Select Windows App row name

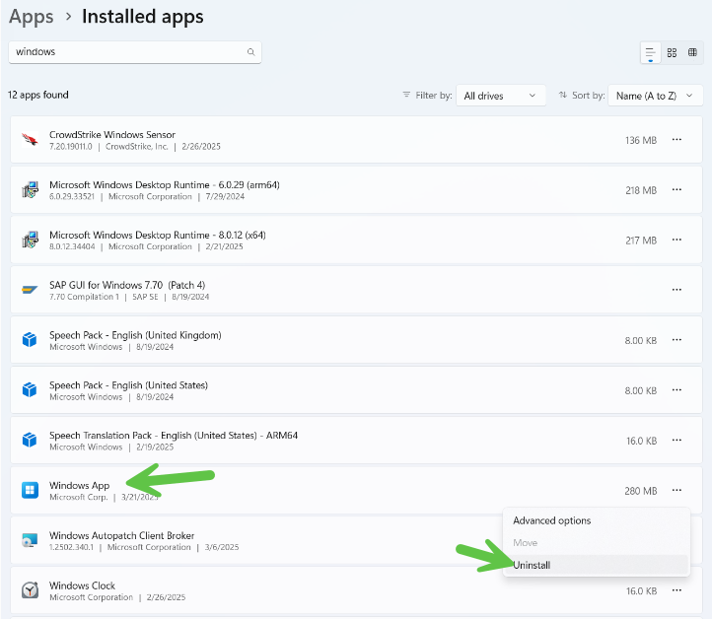[x=80, y=486]
